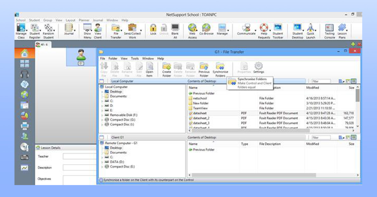Select the datasheet_2 PDF file row
The image size is (377, 197).
click(201, 118)
